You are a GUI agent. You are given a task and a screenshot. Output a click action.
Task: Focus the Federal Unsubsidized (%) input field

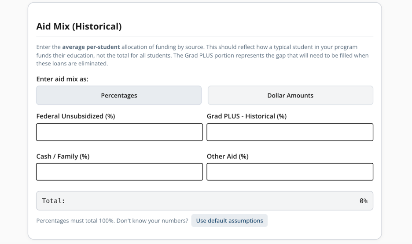click(x=119, y=132)
